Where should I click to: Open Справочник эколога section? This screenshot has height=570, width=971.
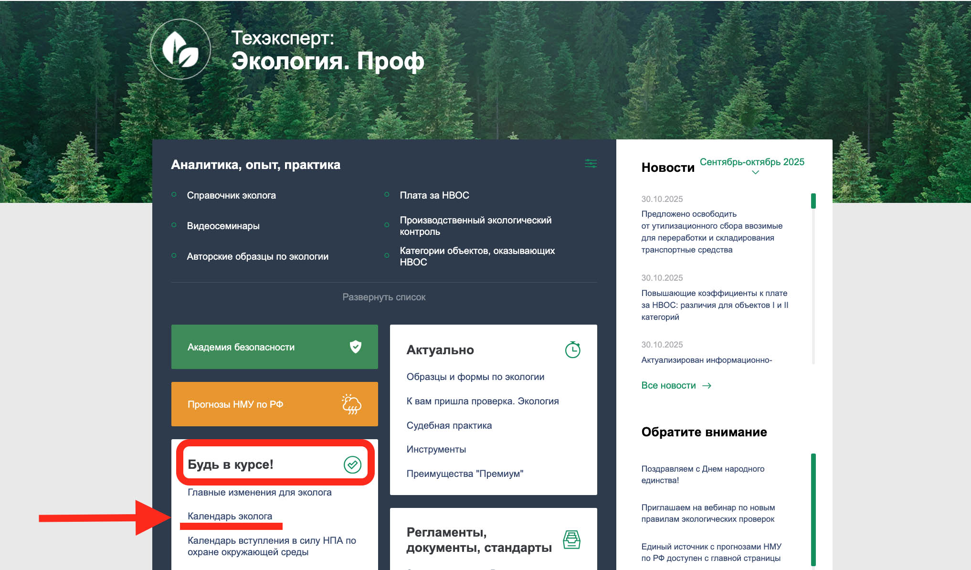click(x=231, y=195)
